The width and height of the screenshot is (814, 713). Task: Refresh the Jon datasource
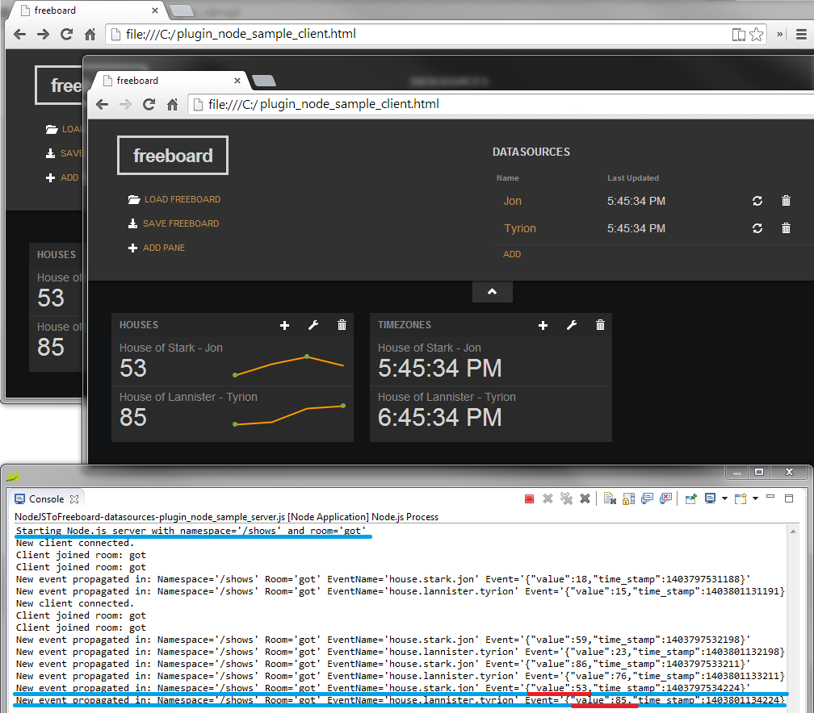tap(757, 201)
